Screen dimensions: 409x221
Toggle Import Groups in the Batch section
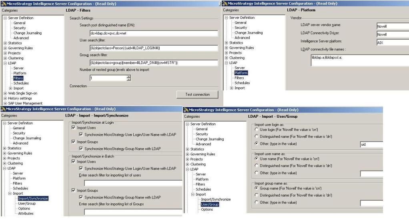tap(73, 191)
